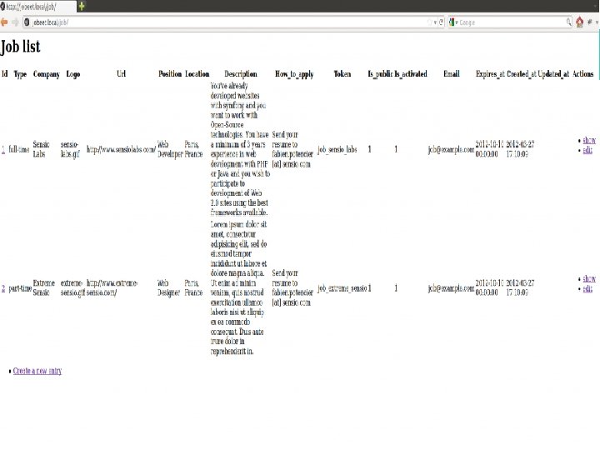Screen dimensions: 600x450
Task: Click the job_extreme_sensio token cell
Action: coord(342,288)
